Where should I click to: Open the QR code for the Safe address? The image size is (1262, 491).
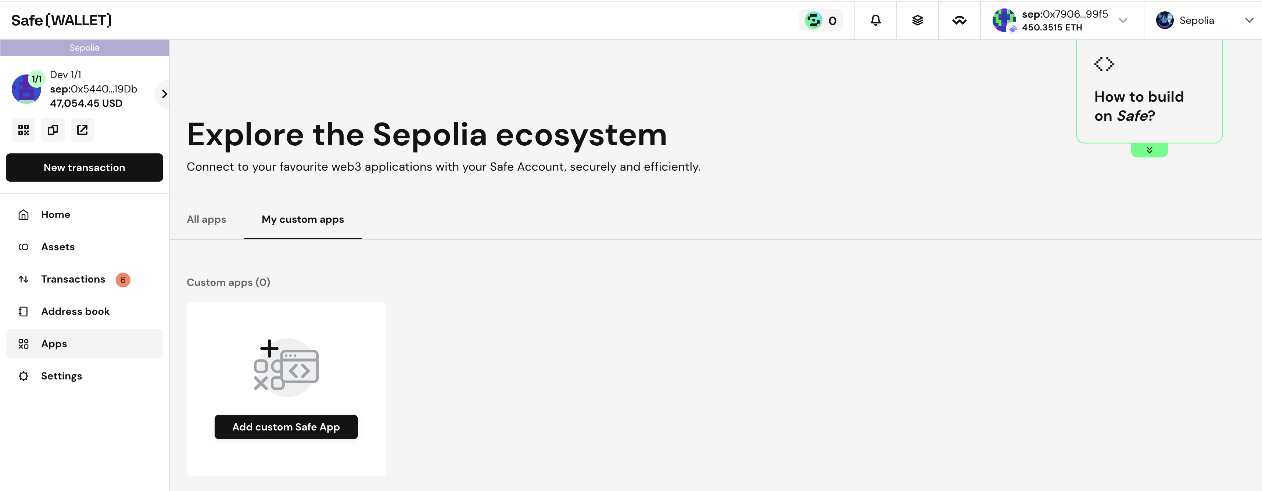coord(23,130)
